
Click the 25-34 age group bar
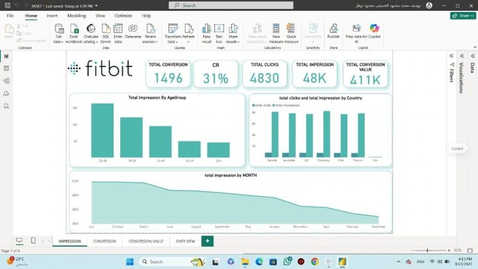click(x=102, y=130)
